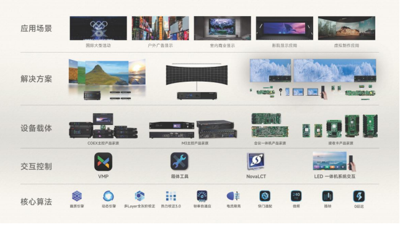Click the 热力校正3.0 text label
400x227 pixels.
[171, 207]
